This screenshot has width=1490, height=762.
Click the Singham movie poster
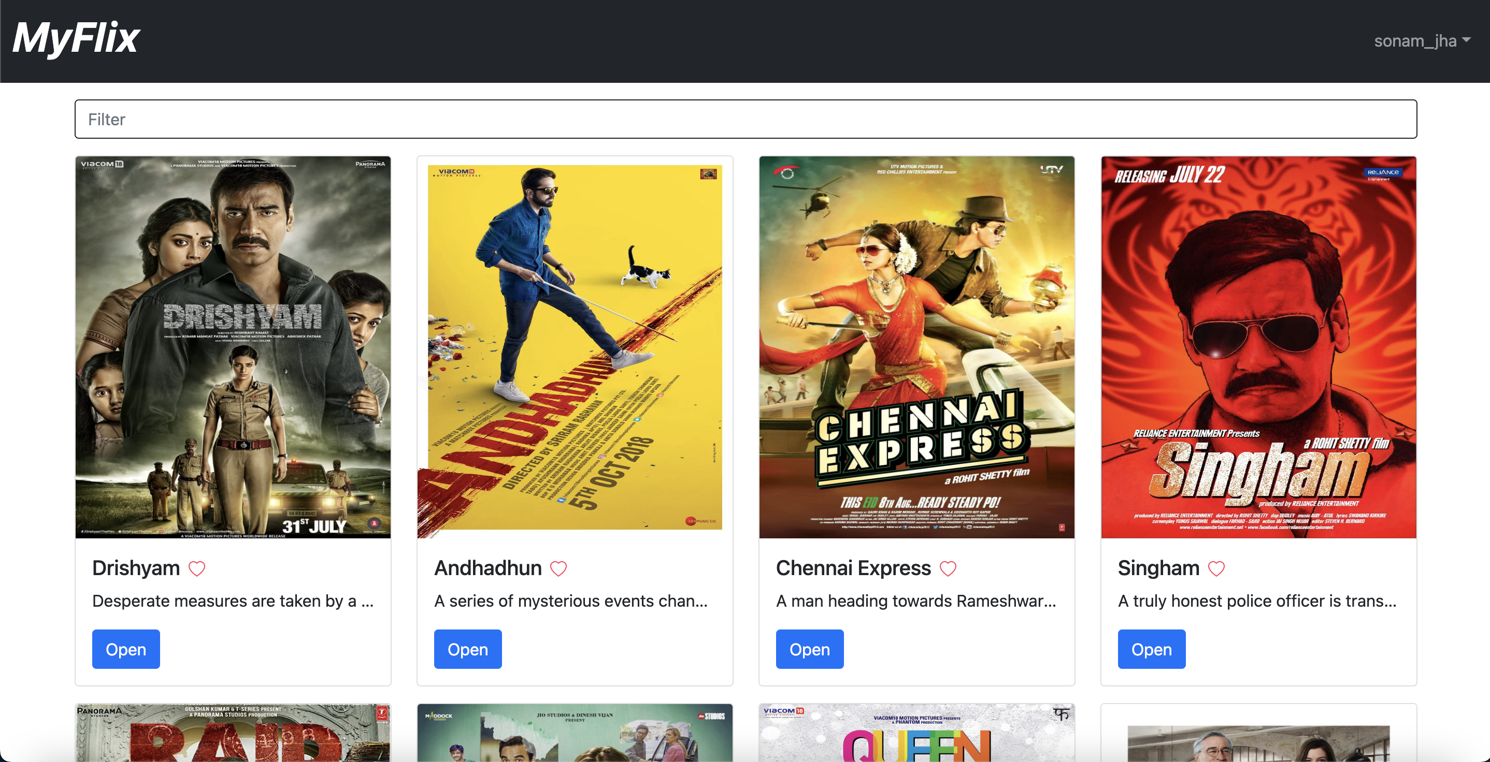click(1258, 347)
